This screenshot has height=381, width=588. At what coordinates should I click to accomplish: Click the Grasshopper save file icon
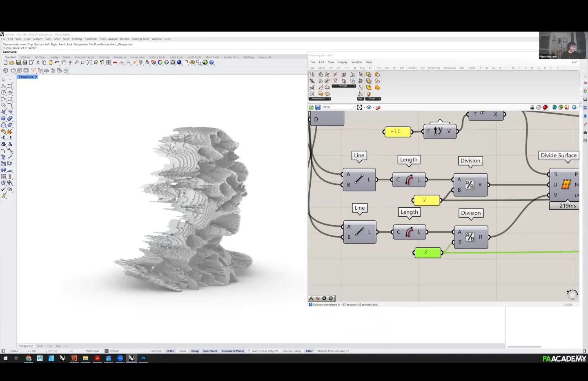[x=318, y=108]
